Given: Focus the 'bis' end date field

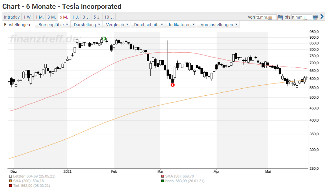Looking at the screenshot, I should tap(302, 17).
